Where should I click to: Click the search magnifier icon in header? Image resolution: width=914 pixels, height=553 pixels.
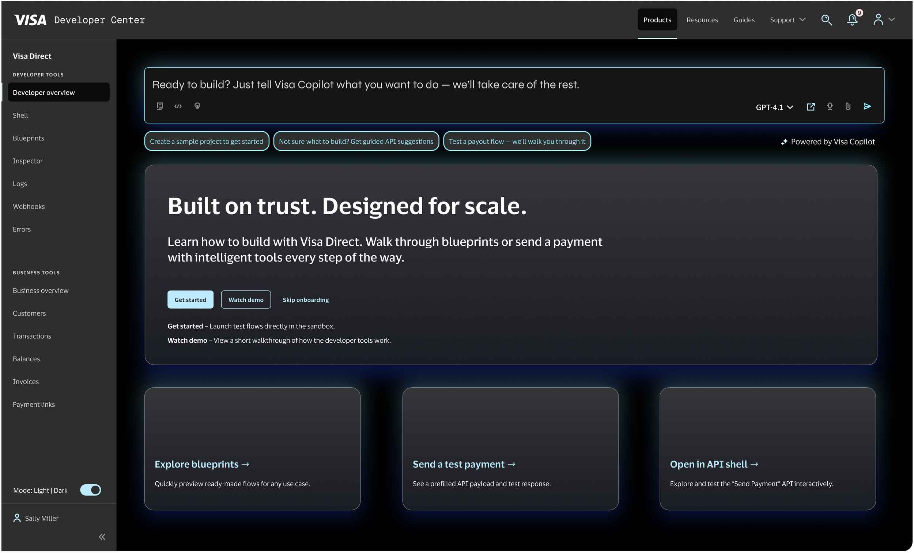point(827,20)
